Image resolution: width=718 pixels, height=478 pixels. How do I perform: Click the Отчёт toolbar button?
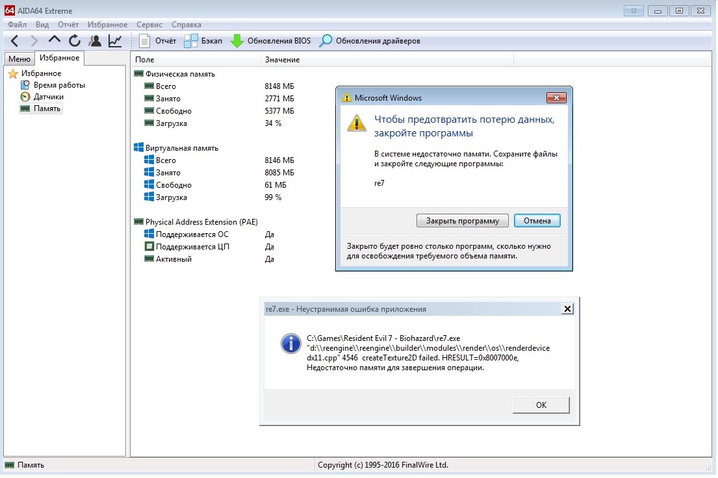157,41
